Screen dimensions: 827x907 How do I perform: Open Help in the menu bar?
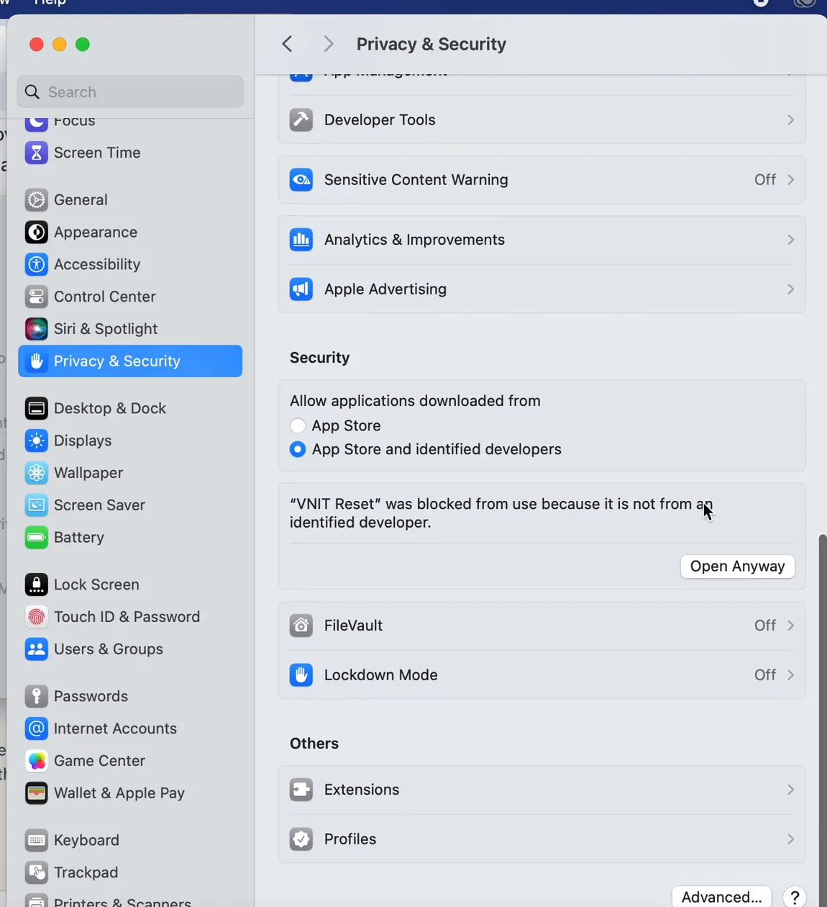(x=50, y=3)
